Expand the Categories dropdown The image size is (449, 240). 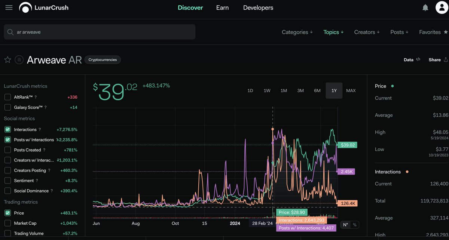(x=297, y=32)
